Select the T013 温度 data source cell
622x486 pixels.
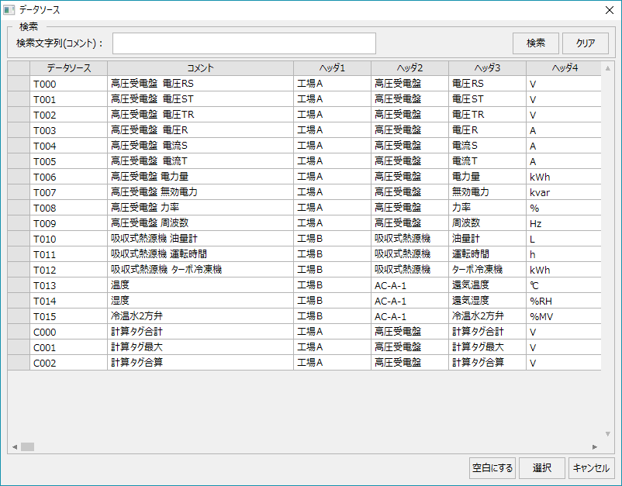point(68,285)
